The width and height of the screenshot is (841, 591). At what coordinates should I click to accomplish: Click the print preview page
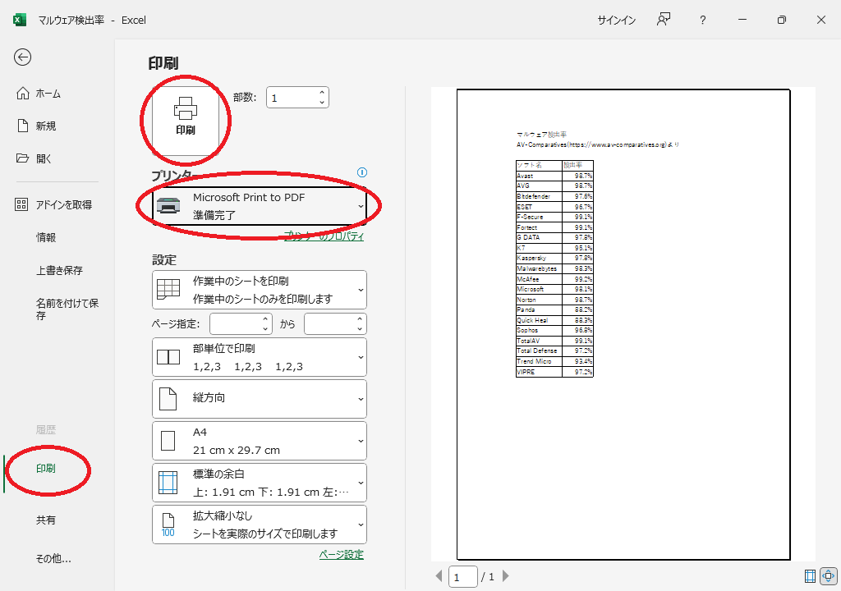623,324
